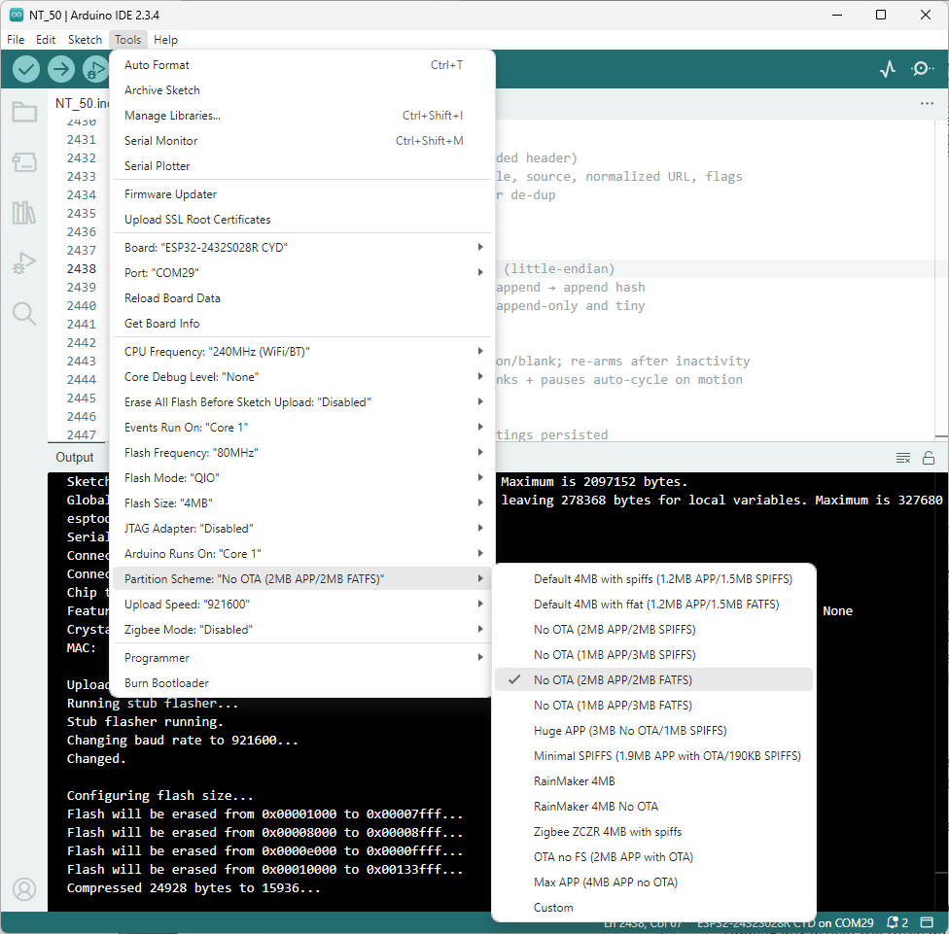Toggle the output lock autoscroll icon
This screenshot has height=934, width=949.
[x=929, y=458]
